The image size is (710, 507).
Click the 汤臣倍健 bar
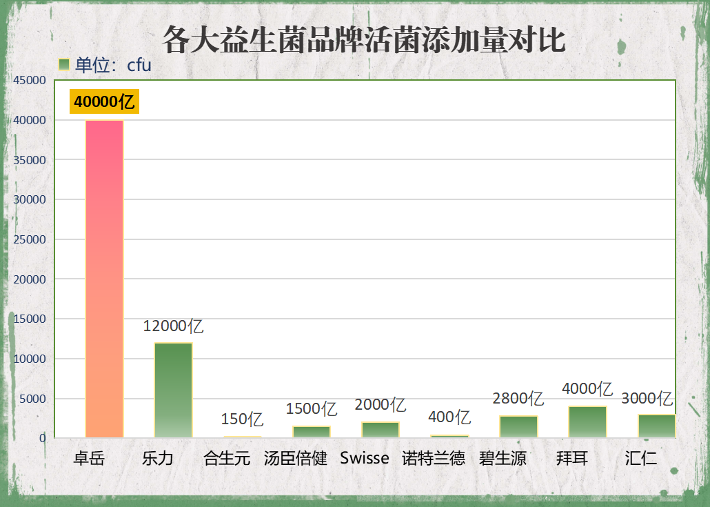pos(310,431)
